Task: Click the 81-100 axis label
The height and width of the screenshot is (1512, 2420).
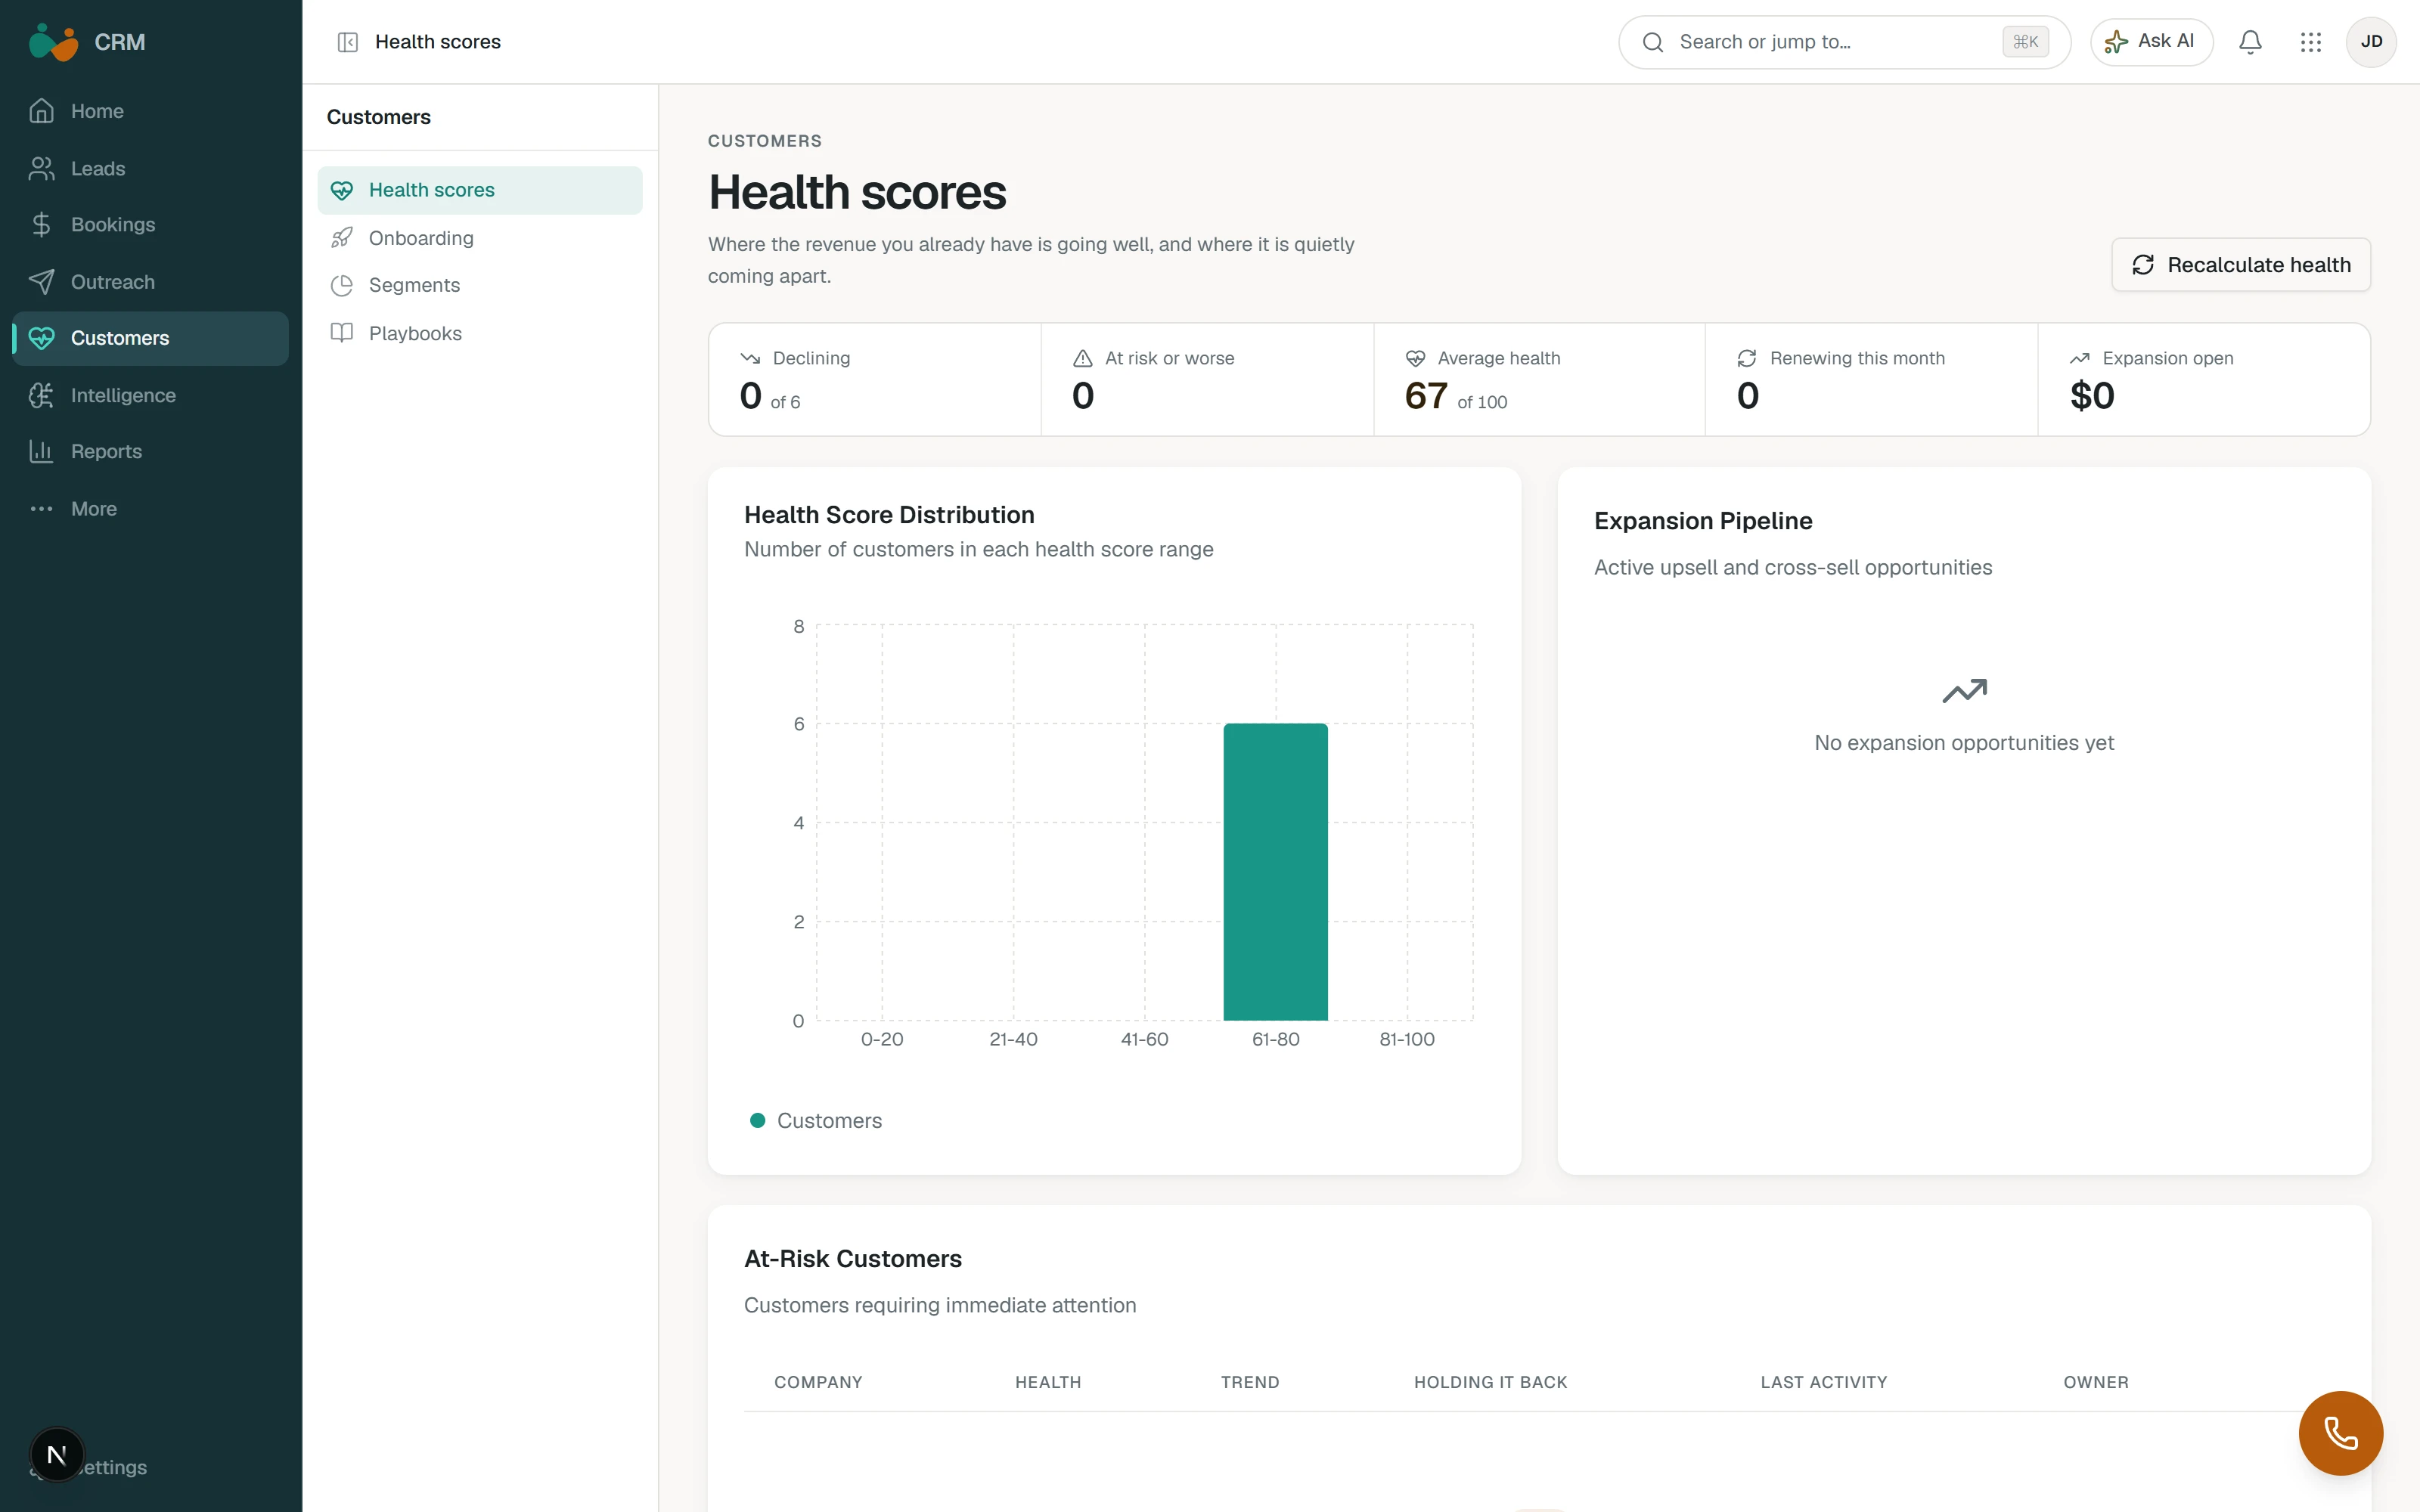Action: 1407,1040
